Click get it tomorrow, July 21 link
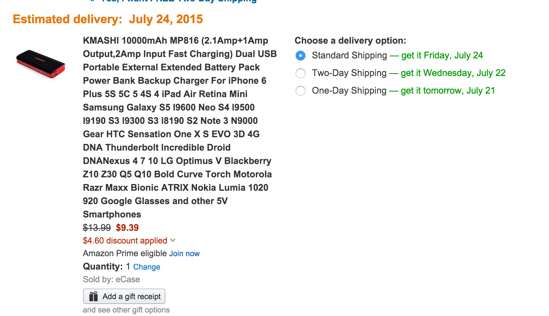The image size is (549, 316). (x=447, y=90)
